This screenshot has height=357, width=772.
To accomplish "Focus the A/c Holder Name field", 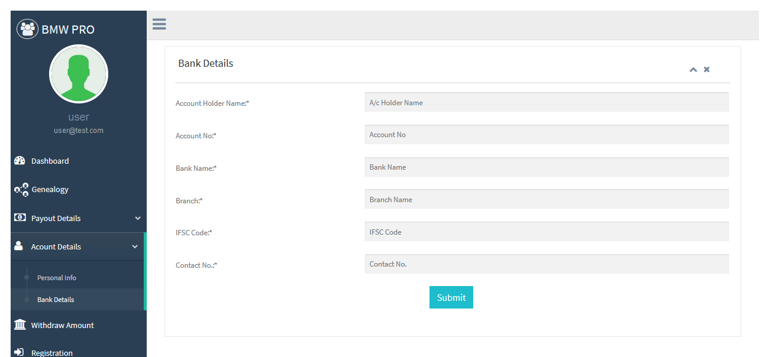I will pyautogui.click(x=546, y=102).
